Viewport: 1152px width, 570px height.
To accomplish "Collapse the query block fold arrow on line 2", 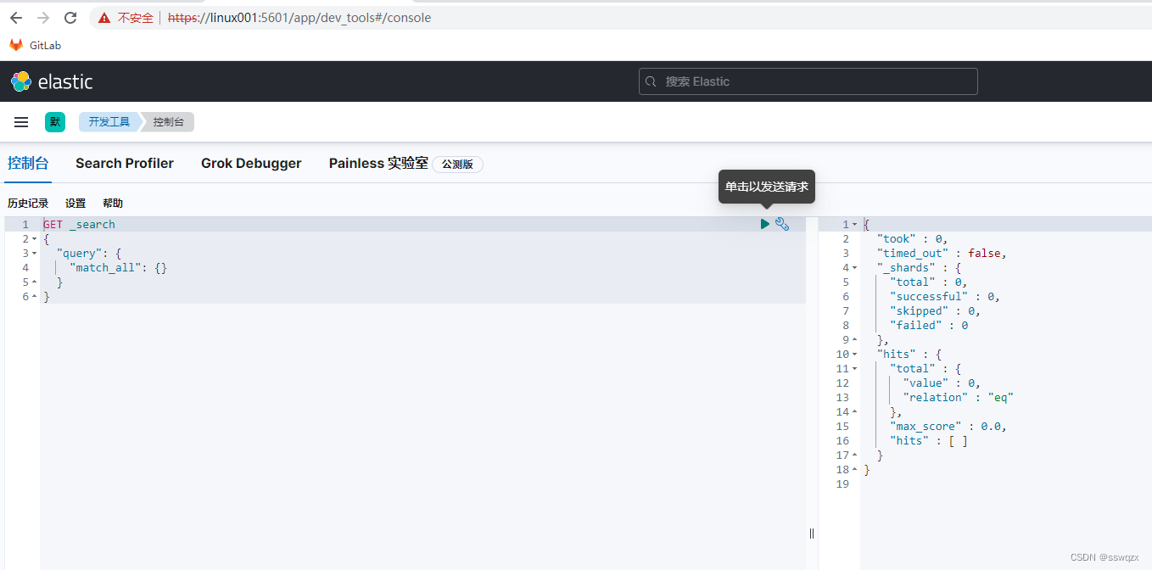I will point(32,238).
